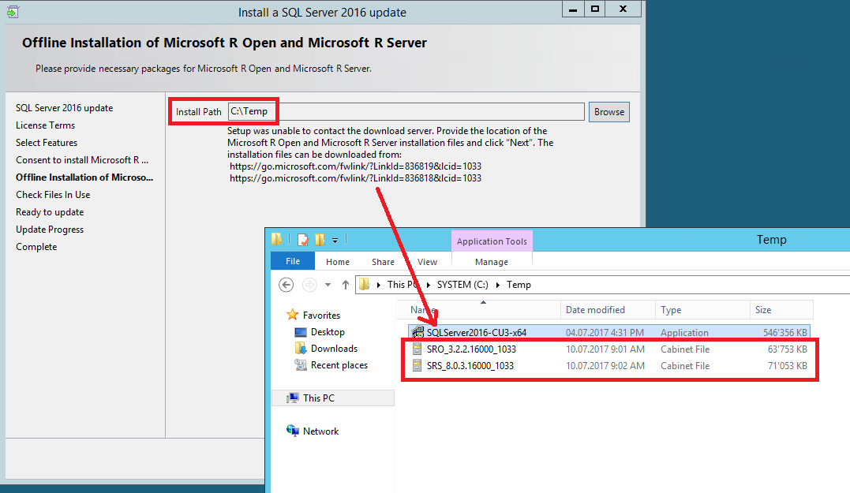Click the address bar folder icon
This screenshot has width=850, height=493.
[x=365, y=285]
